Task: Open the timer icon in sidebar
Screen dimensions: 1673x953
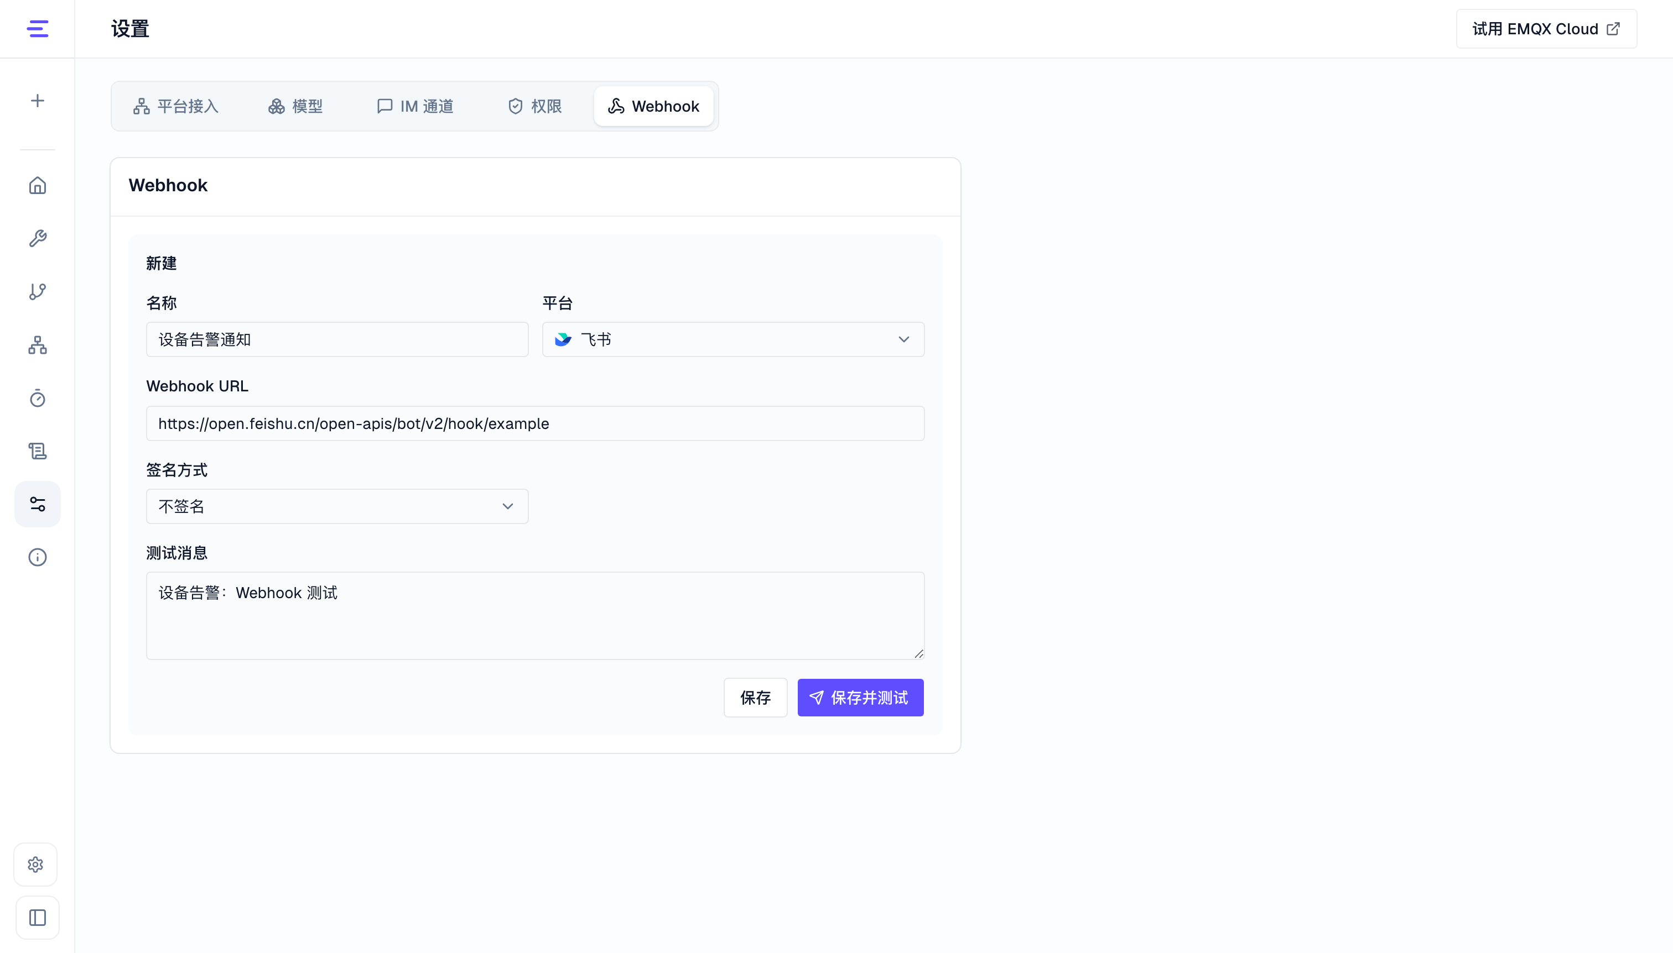Action: pyautogui.click(x=37, y=398)
